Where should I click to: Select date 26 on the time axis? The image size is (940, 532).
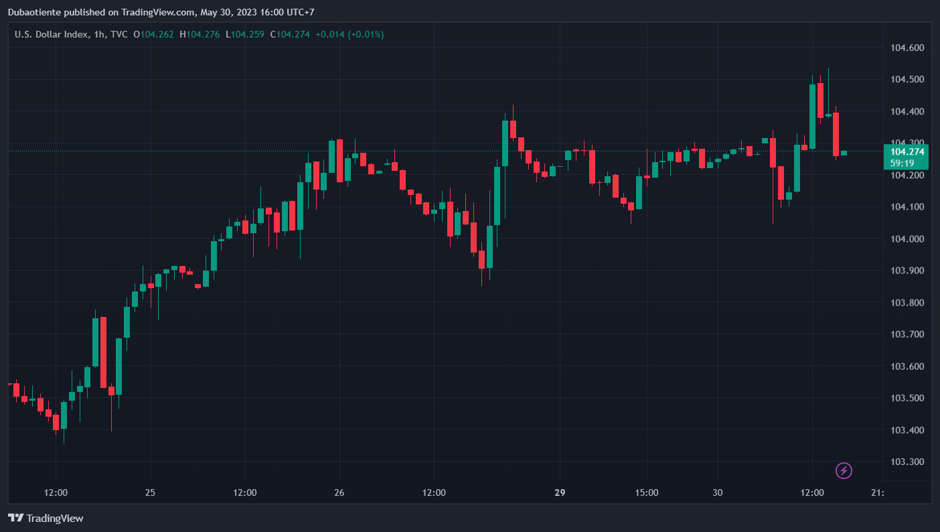tap(339, 493)
